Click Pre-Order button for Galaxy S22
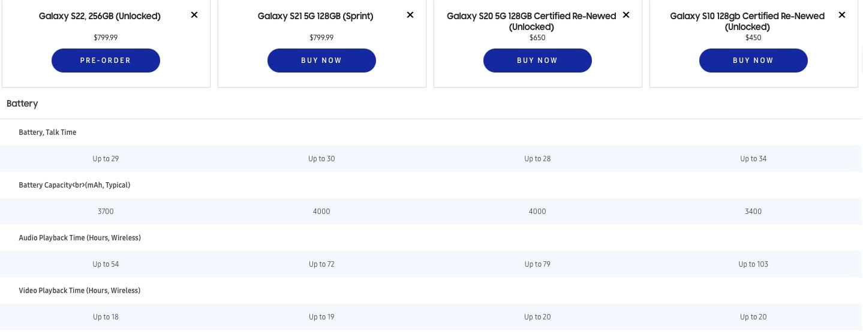The image size is (863, 332). pyautogui.click(x=106, y=61)
